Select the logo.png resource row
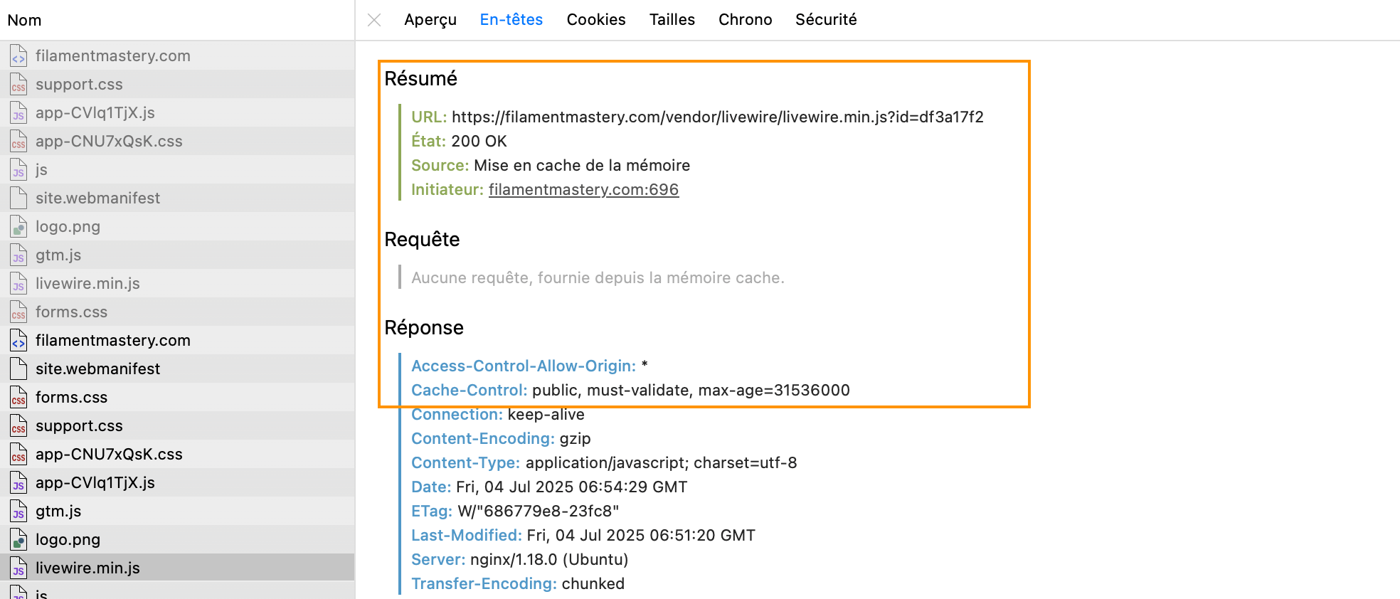This screenshot has height=599, width=1400. click(x=68, y=539)
